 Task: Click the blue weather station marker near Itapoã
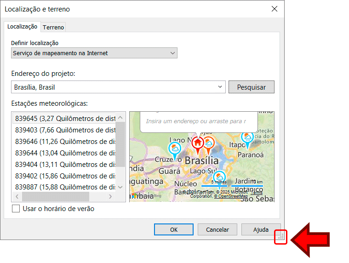pyautogui.click(x=247, y=139)
